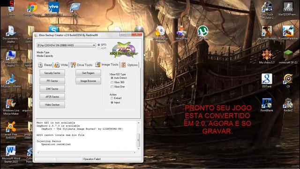Launch gta_sanAndreas desktop shortcut
This screenshot has height=169, width=300.
267,32
